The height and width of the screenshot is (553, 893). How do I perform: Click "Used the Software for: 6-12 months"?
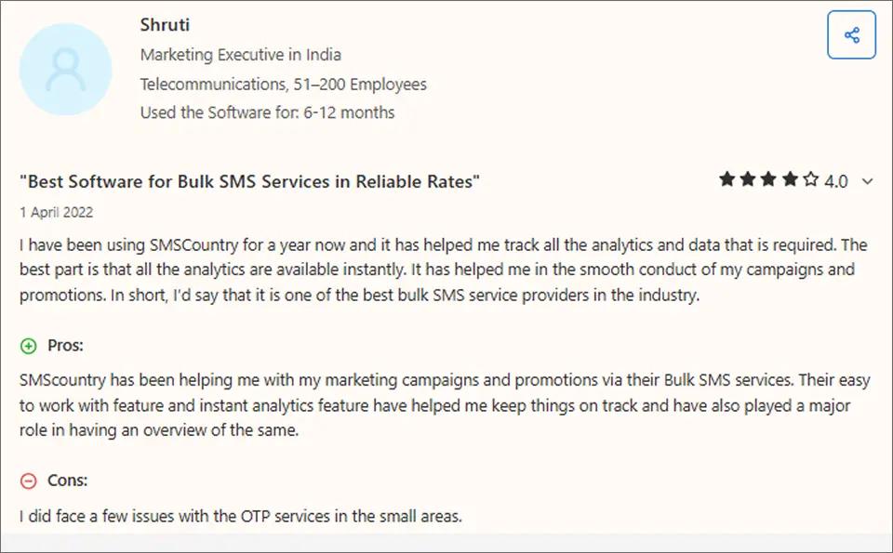click(x=267, y=112)
